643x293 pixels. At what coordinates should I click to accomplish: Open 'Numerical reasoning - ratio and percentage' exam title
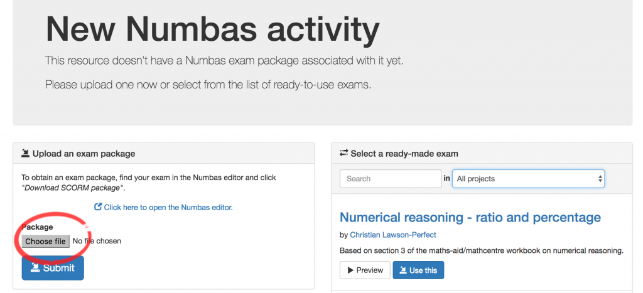click(x=470, y=218)
